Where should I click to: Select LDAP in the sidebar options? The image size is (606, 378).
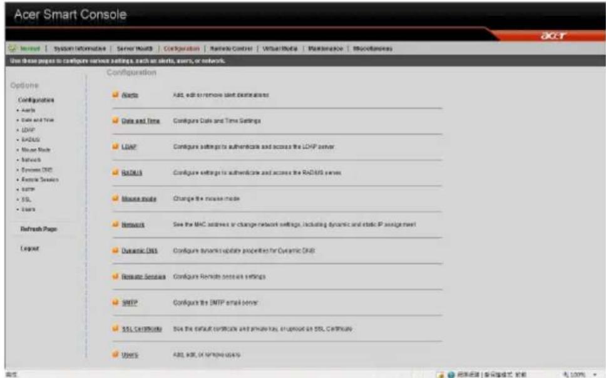28,130
